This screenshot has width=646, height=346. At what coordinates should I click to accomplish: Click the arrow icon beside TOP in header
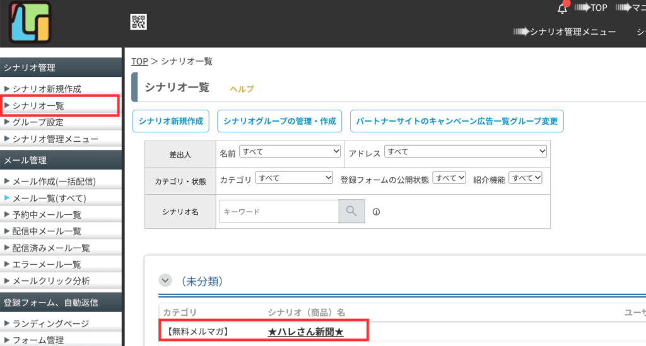[x=582, y=8]
